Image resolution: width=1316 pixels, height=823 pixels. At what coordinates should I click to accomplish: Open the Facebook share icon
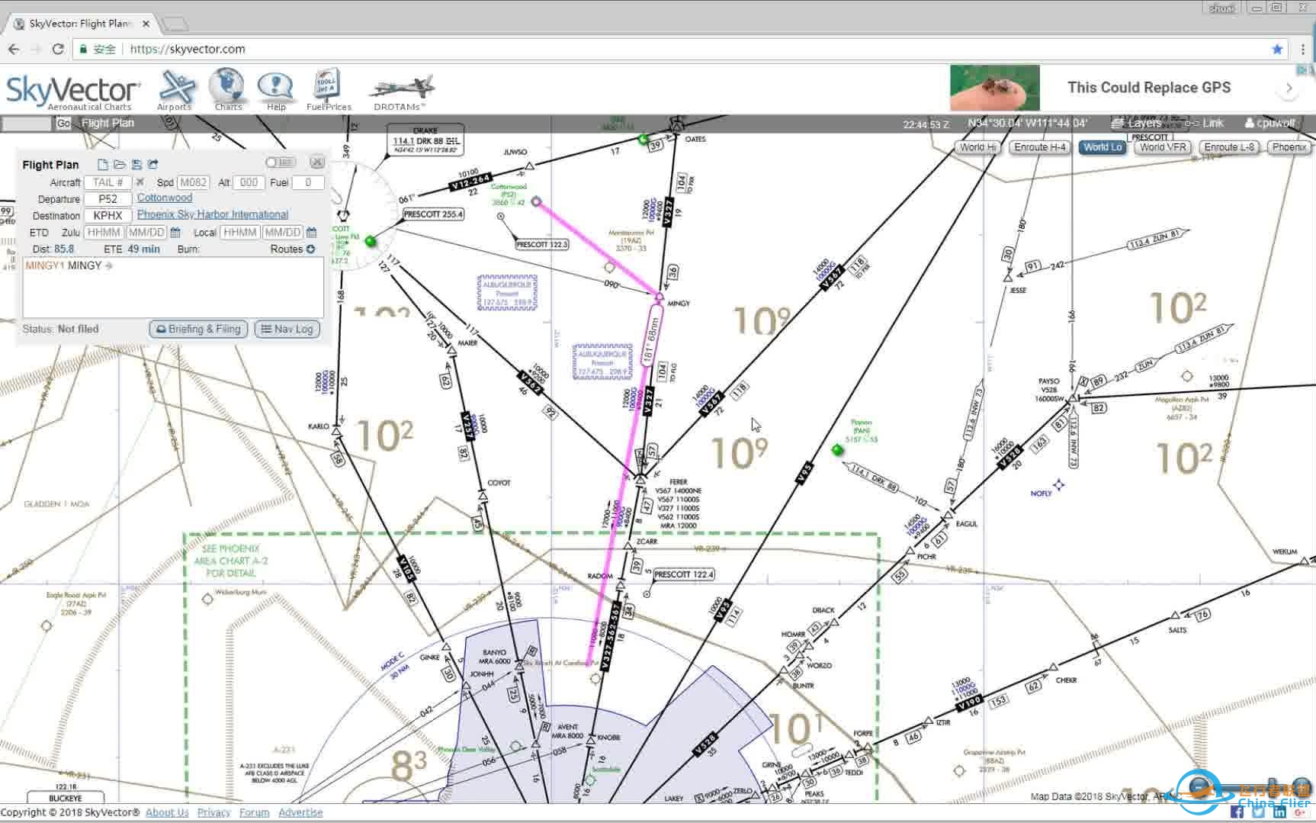pyautogui.click(x=1237, y=813)
